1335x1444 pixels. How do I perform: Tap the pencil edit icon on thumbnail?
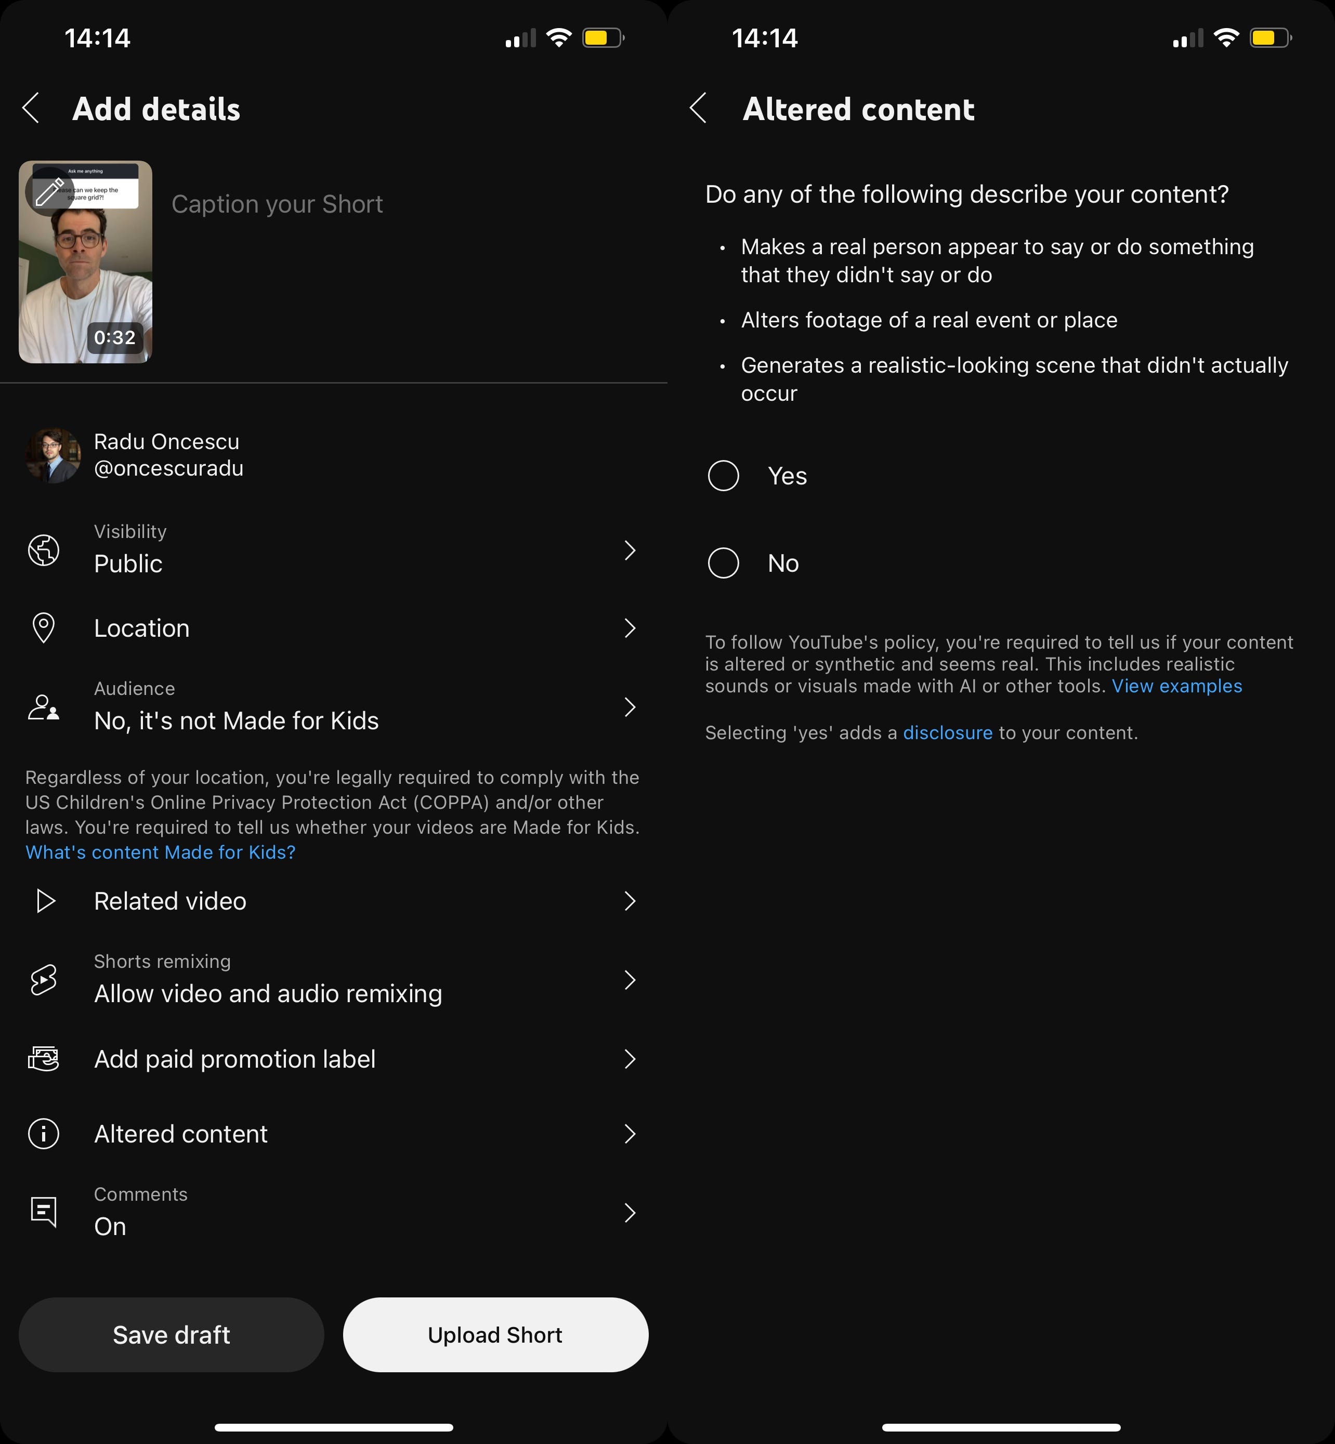[48, 192]
